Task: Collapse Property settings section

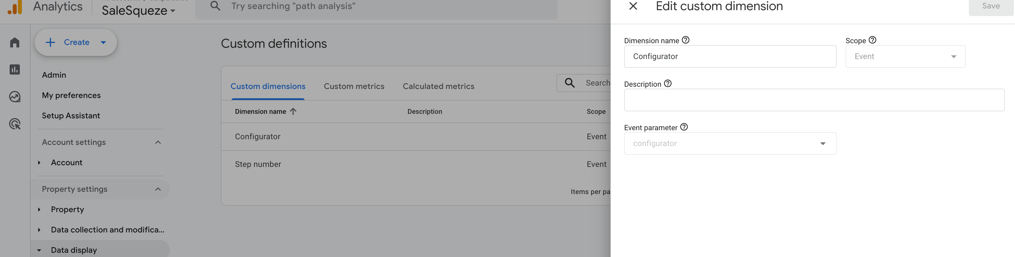Action: [158, 190]
